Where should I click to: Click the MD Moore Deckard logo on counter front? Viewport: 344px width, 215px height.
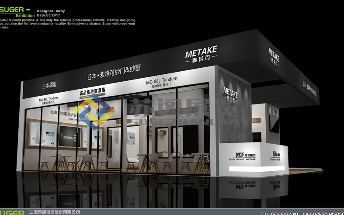pyautogui.click(x=242, y=156)
